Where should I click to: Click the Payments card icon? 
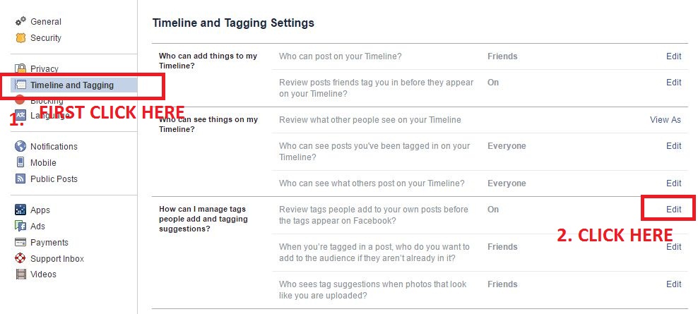point(20,243)
